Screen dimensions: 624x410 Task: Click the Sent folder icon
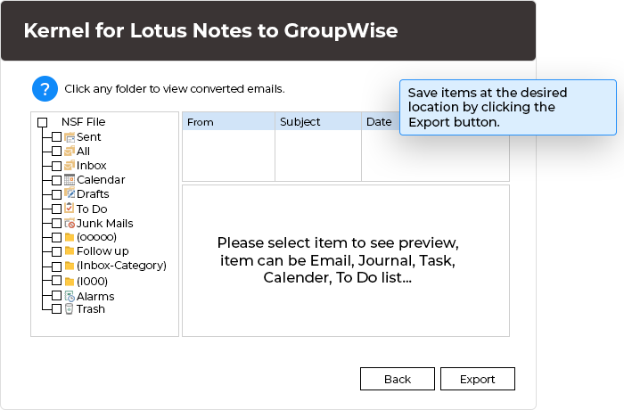point(70,137)
